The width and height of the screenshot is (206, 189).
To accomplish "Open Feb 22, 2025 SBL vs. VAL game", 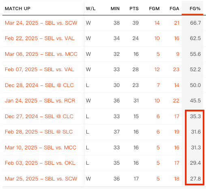I will [40, 38].
